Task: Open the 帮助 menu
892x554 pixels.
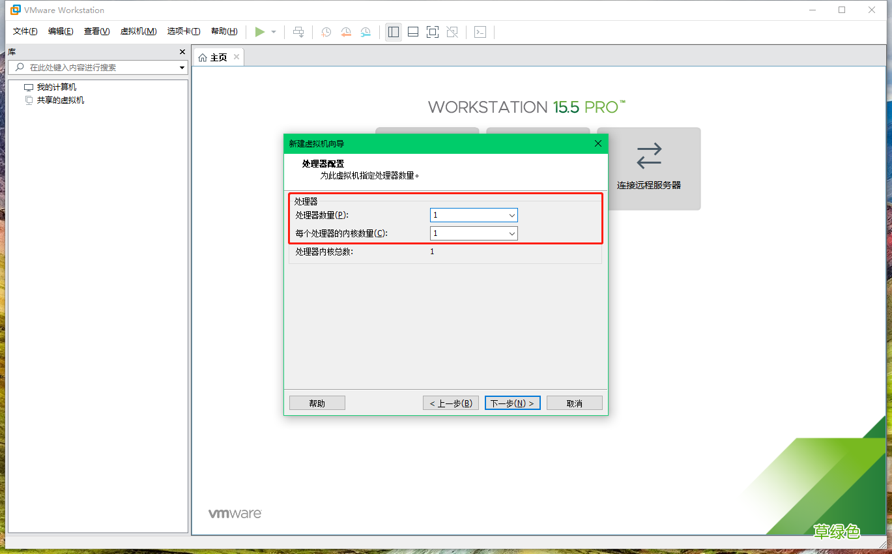Action: (x=224, y=31)
